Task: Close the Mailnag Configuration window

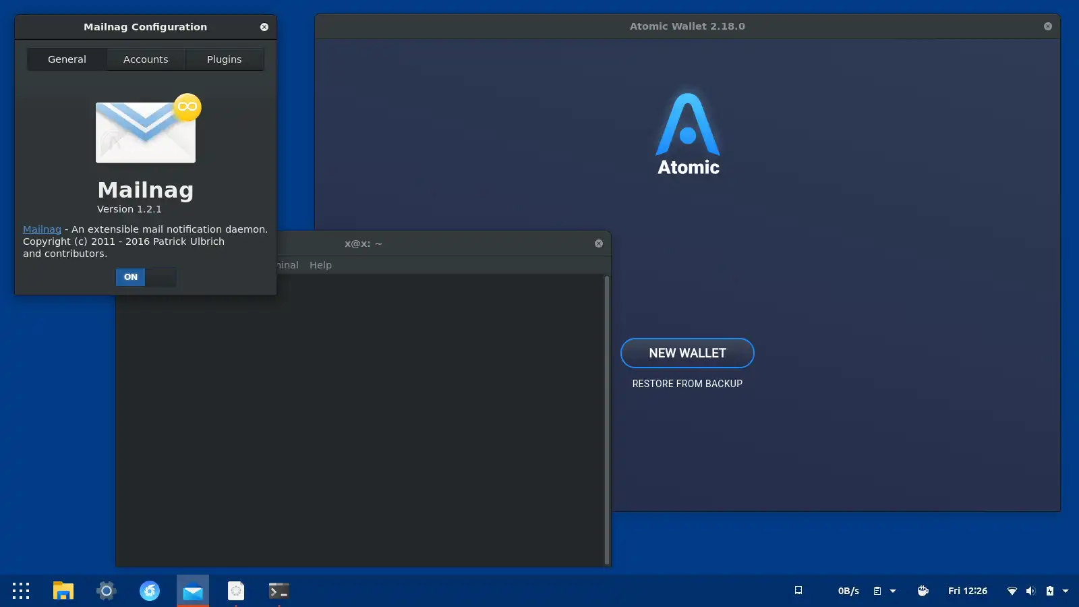Action: [264, 27]
